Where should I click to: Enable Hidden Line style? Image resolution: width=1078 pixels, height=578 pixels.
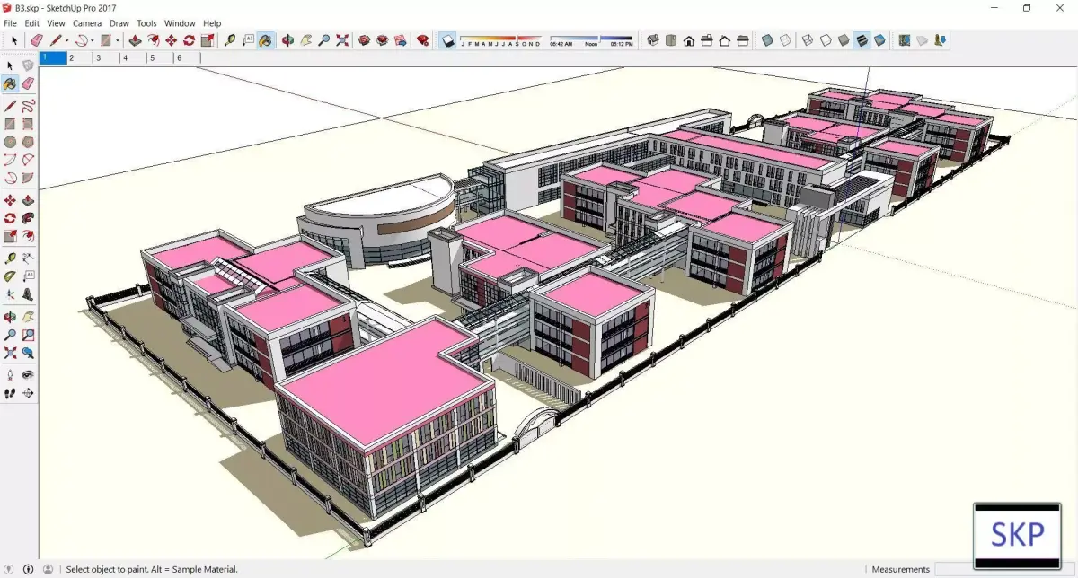pyautogui.click(x=825, y=40)
